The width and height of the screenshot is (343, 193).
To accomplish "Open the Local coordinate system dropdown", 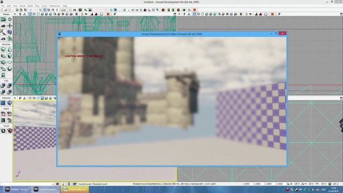I will [x=66, y=10].
